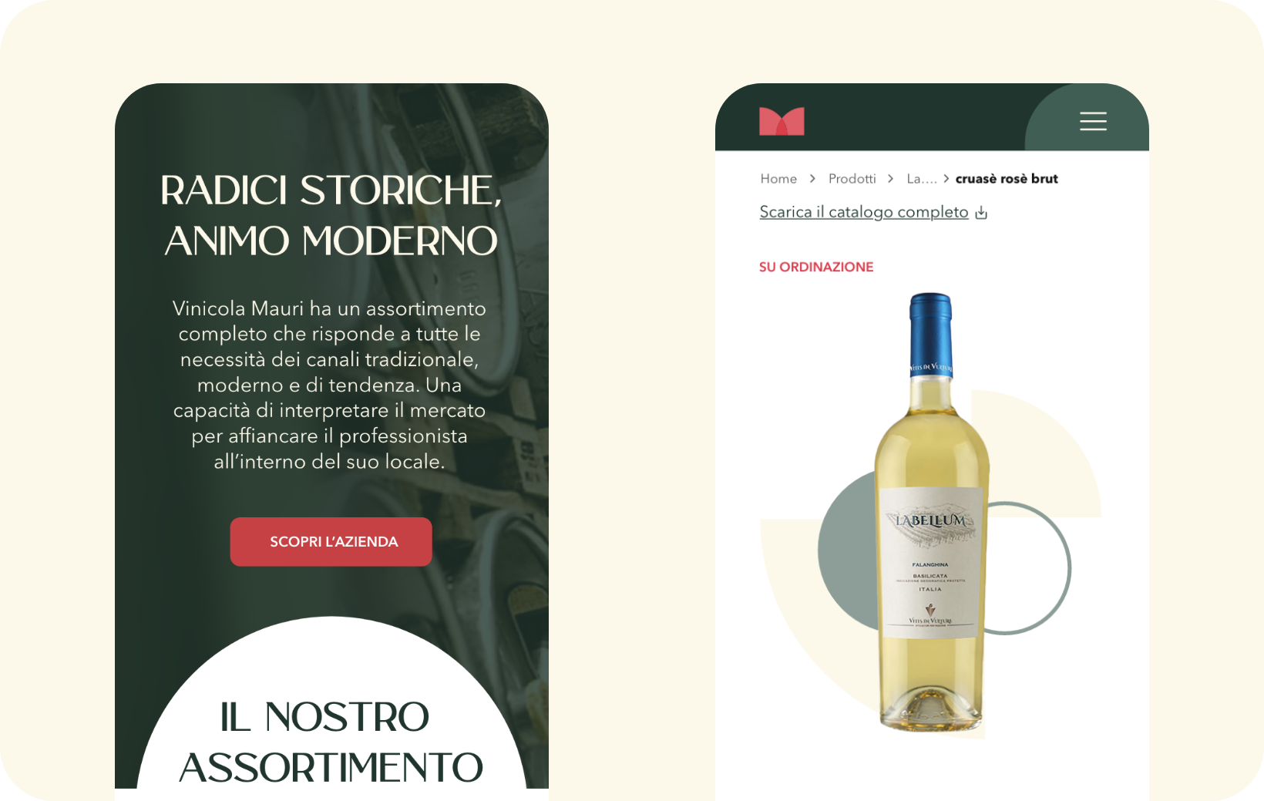Viewport: 1264px width, 801px height.
Task: Click the grey-green filled circle behind bottle
Action: click(848, 551)
